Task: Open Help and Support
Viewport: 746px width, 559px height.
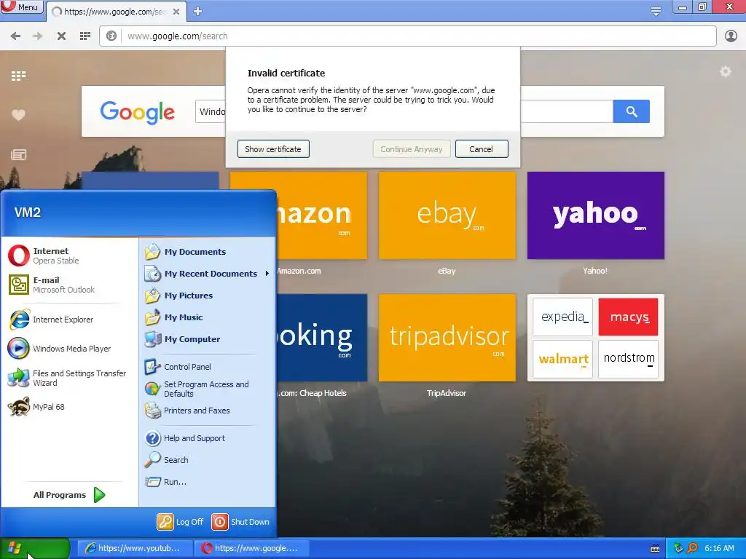Action: (208, 438)
